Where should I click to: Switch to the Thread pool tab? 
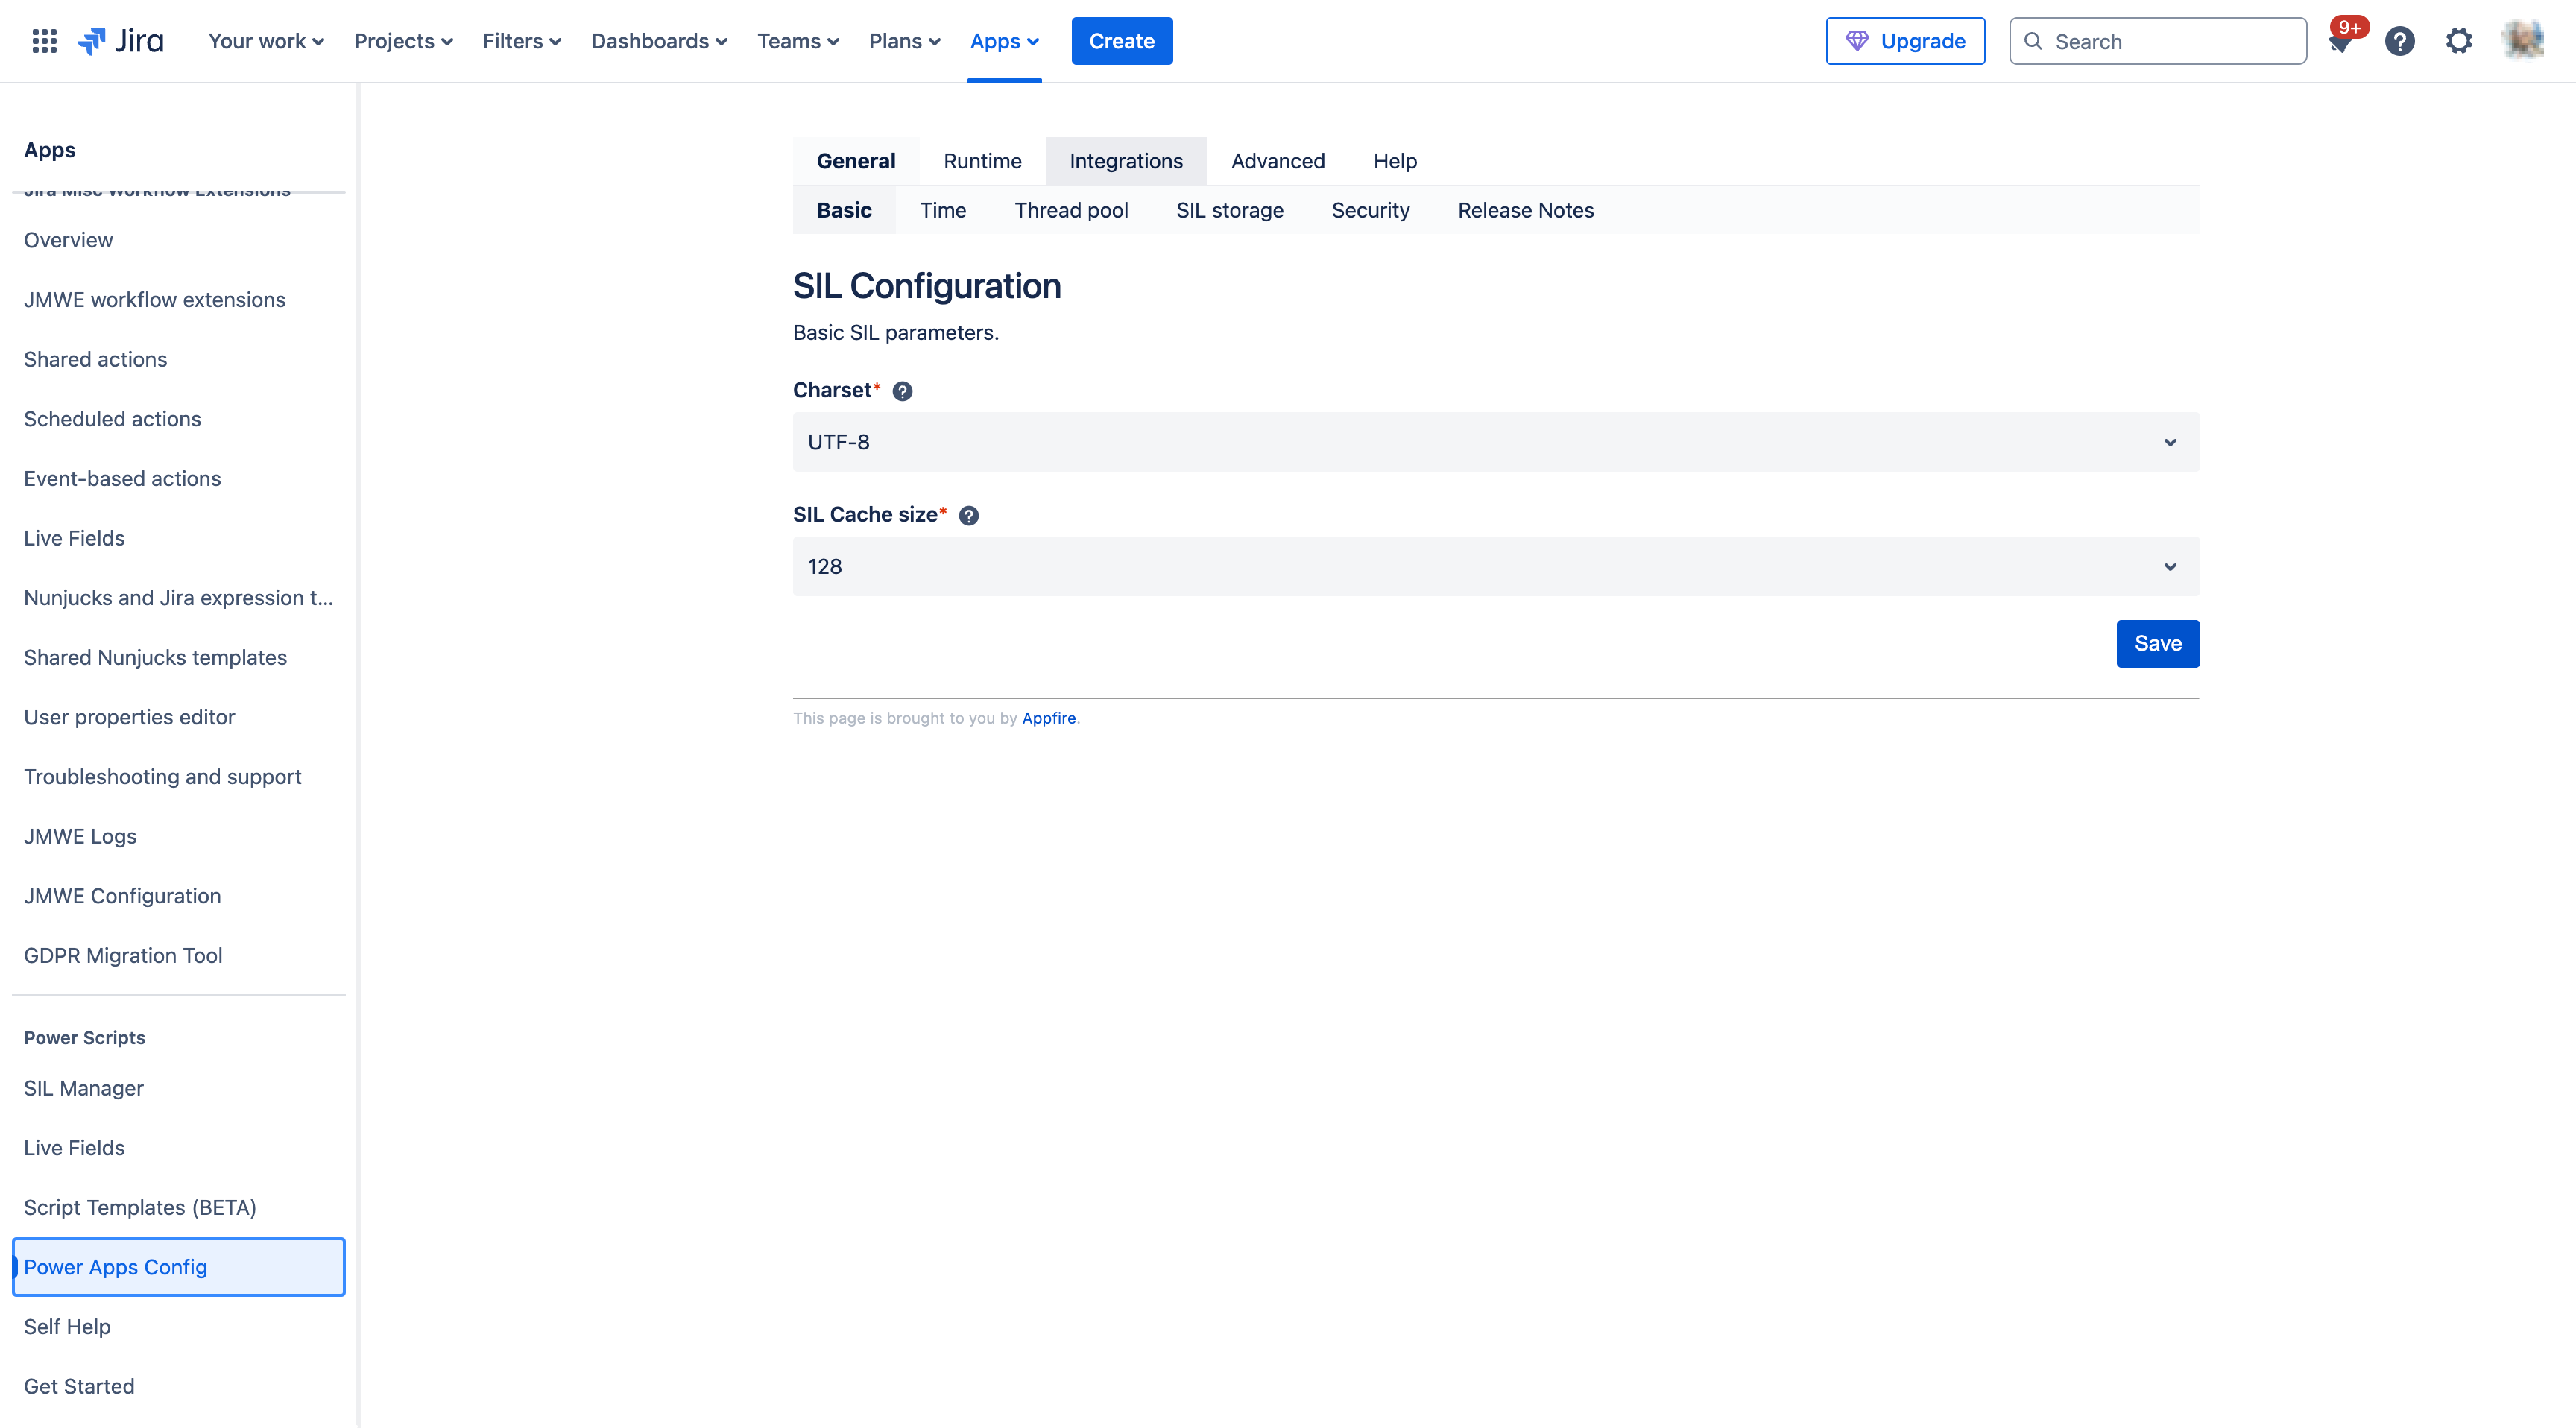coord(1071,210)
